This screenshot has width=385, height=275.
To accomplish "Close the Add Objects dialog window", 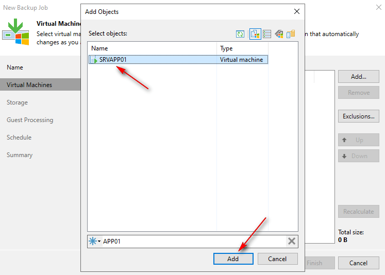I will coord(296,11).
